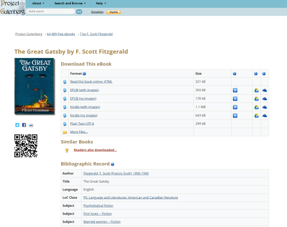Open Read this book online: HTML

91,82
